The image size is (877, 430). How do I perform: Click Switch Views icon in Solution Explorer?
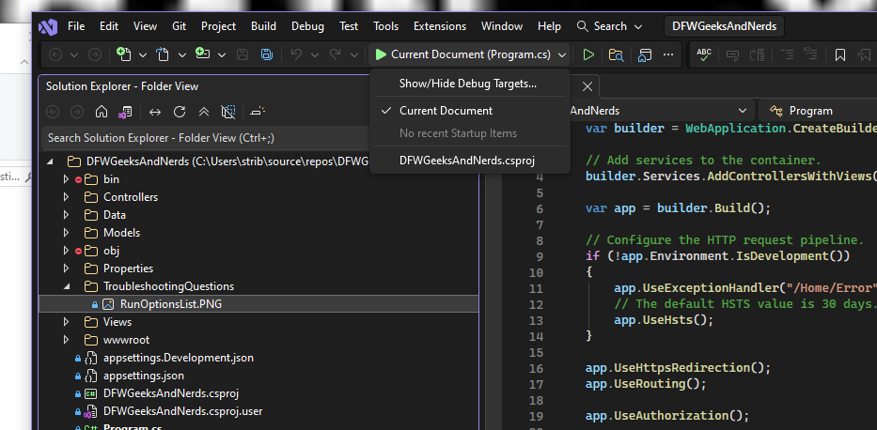(x=124, y=113)
